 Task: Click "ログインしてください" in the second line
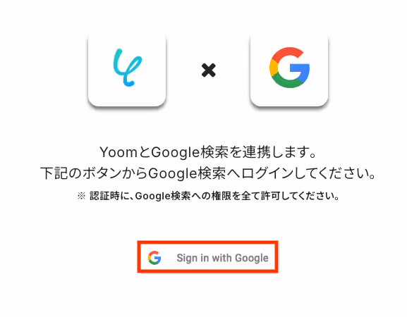[305, 173]
